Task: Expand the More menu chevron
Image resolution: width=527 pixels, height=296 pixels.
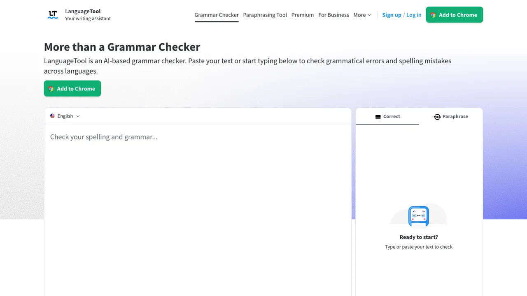Action: click(369, 15)
